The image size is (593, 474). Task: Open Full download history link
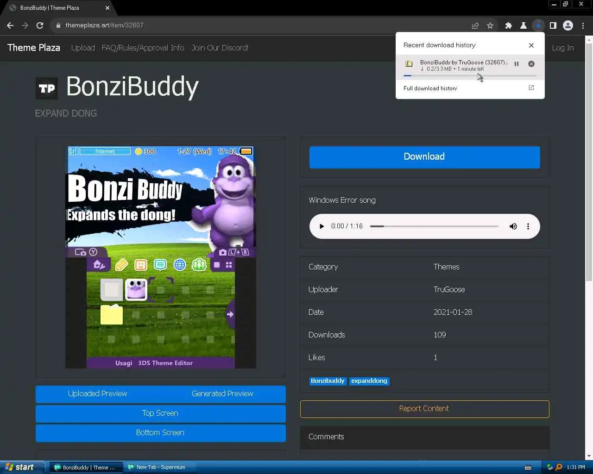pyautogui.click(x=430, y=88)
